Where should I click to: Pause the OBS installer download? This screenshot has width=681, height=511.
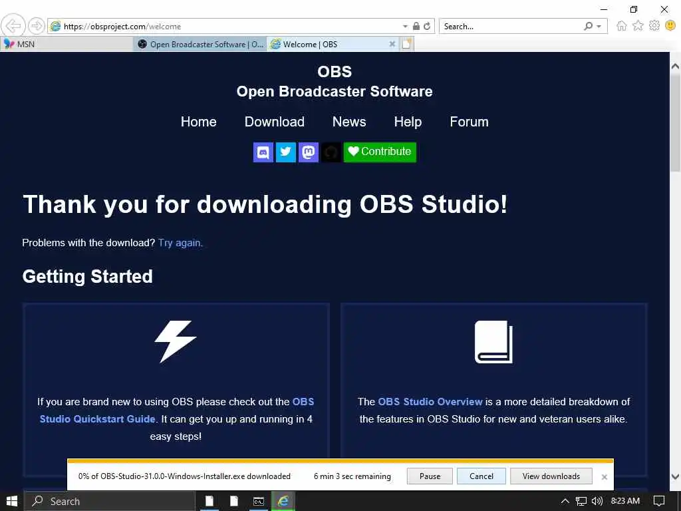point(430,476)
